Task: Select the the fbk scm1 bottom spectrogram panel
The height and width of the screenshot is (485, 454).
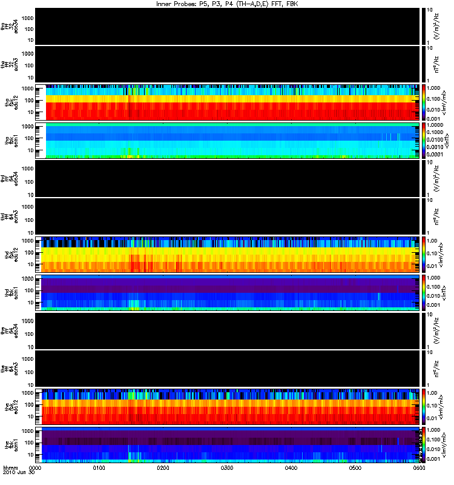Action: coord(228,445)
